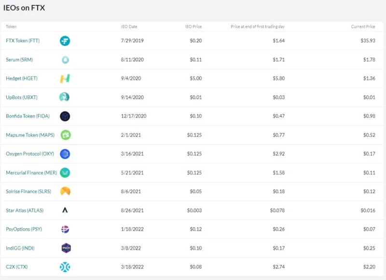The image size is (386, 280).
Task: Click the FTX Token logo icon
Action: (x=65, y=41)
